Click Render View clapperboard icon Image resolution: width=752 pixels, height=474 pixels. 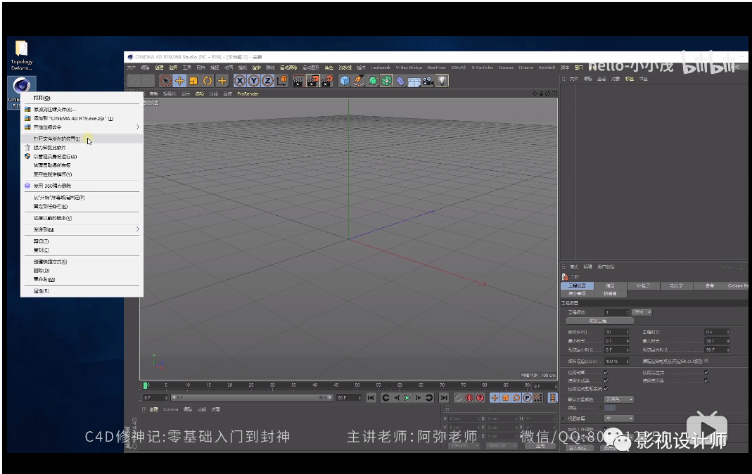coord(298,81)
